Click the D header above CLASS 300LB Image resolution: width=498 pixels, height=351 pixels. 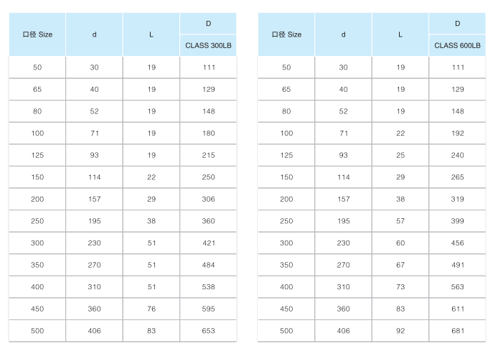coord(208,24)
